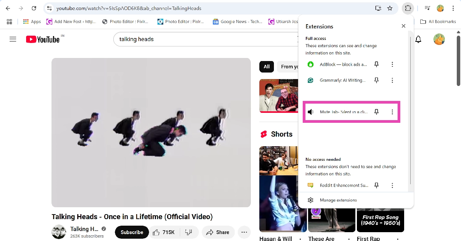Share the Once in a Lifetime video
This screenshot has width=461, height=241.
click(218, 232)
